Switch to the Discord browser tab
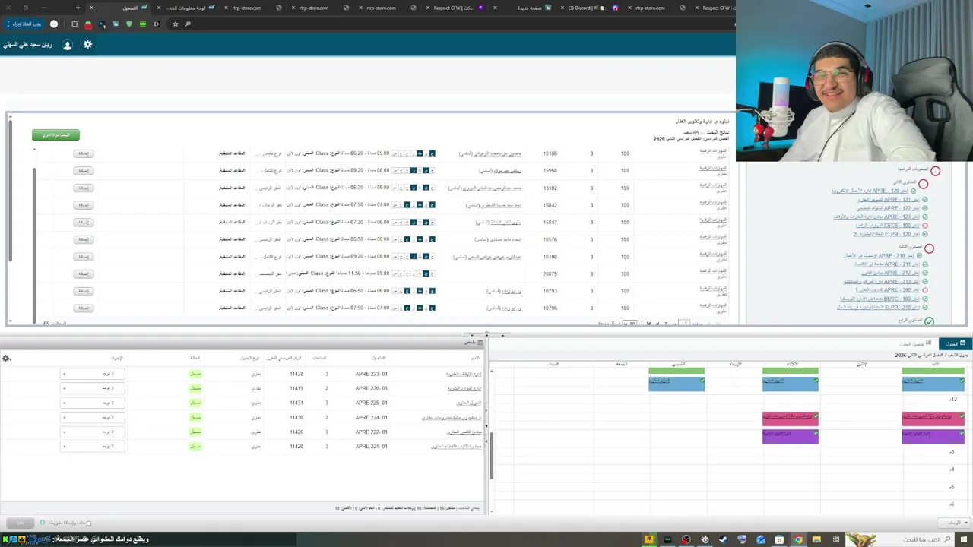This screenshot has height=547, width=973. tap(585, 8)
